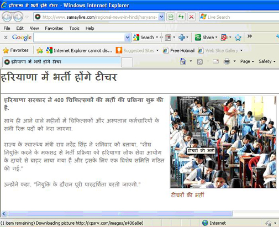The width and height of the screenshot is (279, 227).
Task: Expand the Suggested Sites dropdown arrow
Action: (x=157, y=50)
